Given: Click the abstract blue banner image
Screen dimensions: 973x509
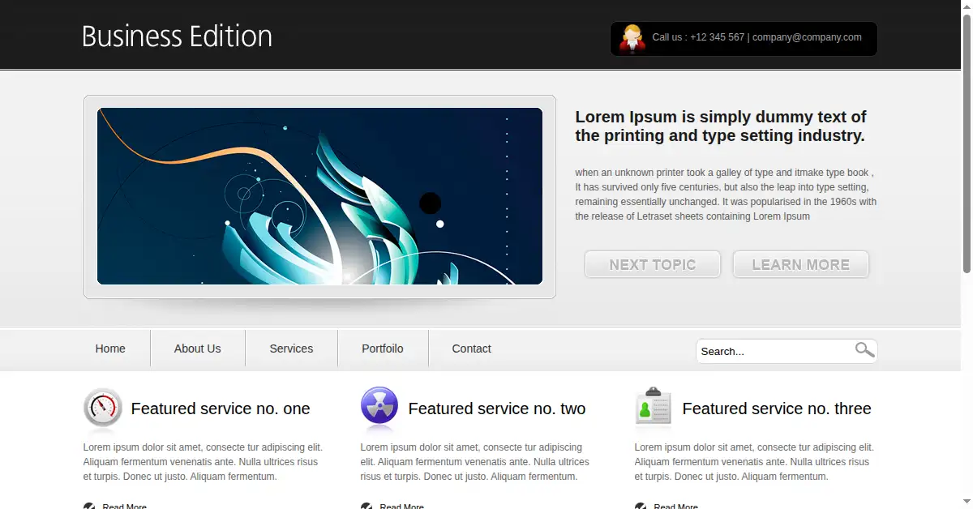Looking at the screenshot, I should tap(319, 196).
